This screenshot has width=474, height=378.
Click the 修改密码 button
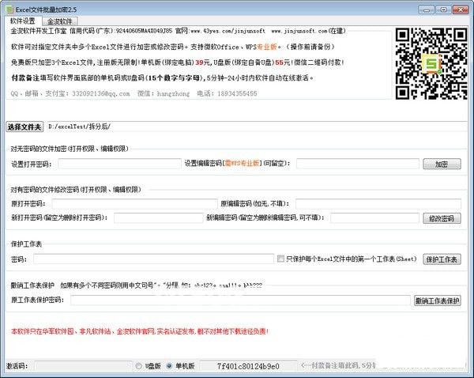pos(442,218)
